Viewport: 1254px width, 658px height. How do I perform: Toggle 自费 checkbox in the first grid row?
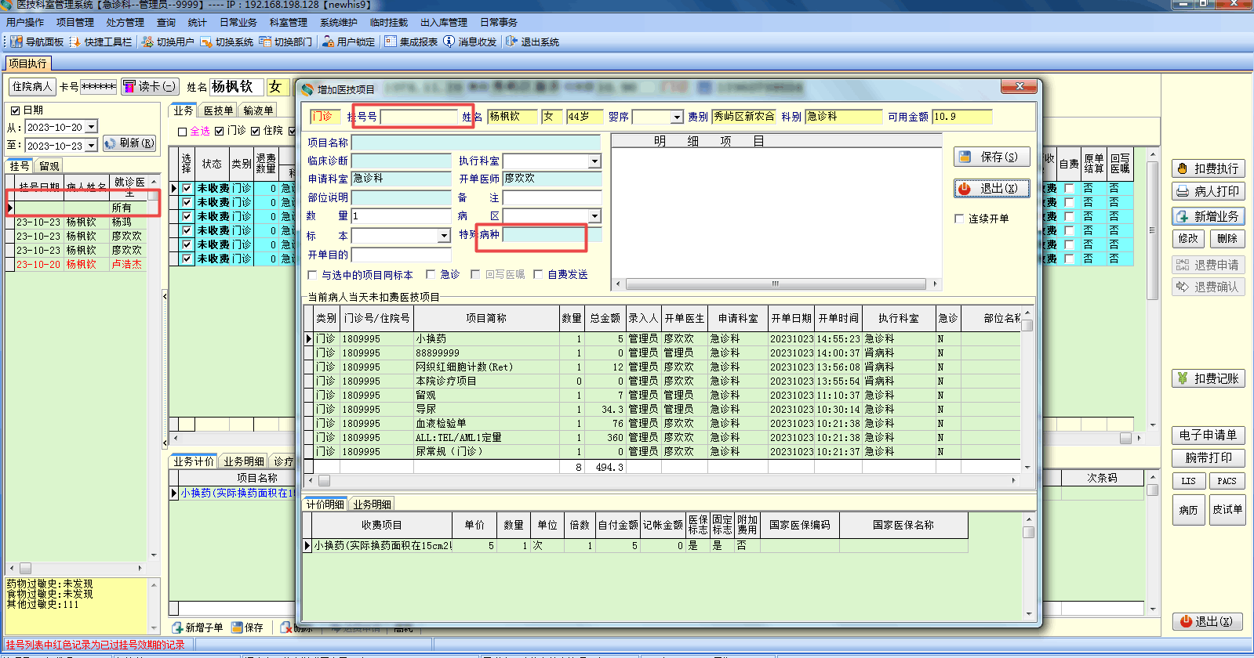(1069, 188)
